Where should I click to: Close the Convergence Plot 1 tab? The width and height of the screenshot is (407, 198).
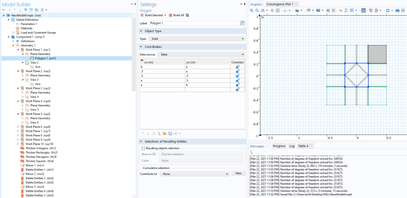297,4
